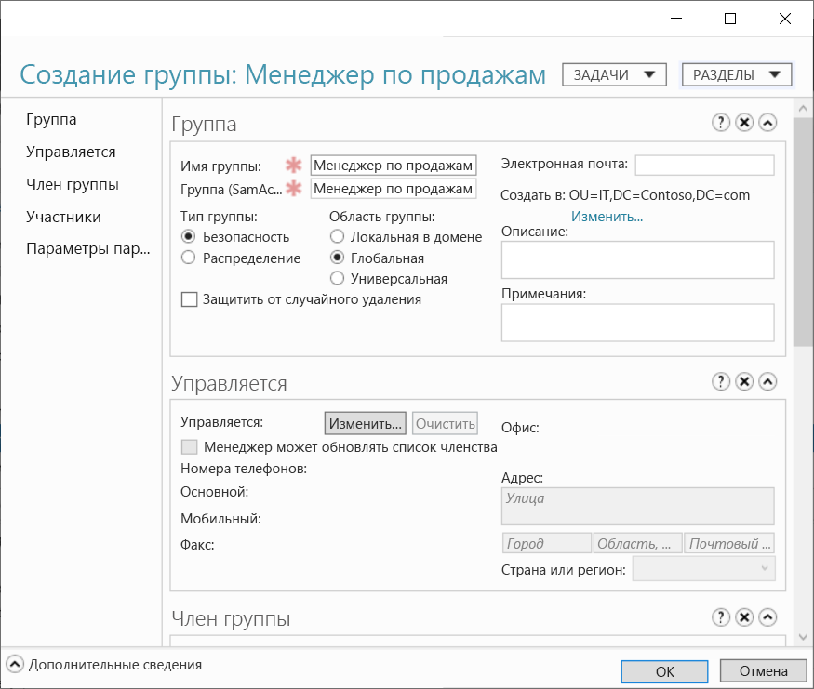Click the Почтовый ... field
Image resolution: width=814 pixels, height=689 pixels.
729,543
